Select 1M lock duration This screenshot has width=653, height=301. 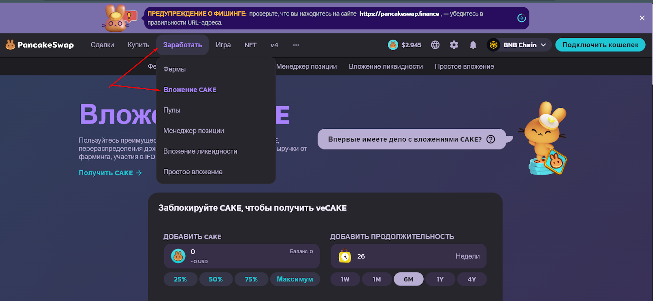[377, 279]
